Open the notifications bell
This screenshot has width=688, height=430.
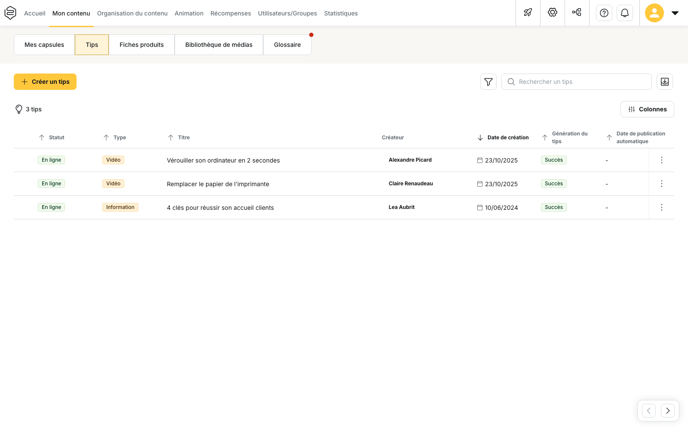pos(625,13)
